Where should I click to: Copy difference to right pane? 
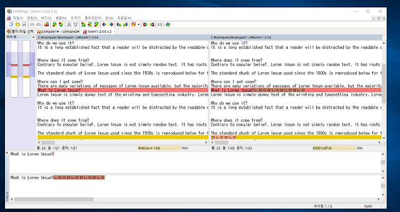pyautogui.click(x=104, y=24)
